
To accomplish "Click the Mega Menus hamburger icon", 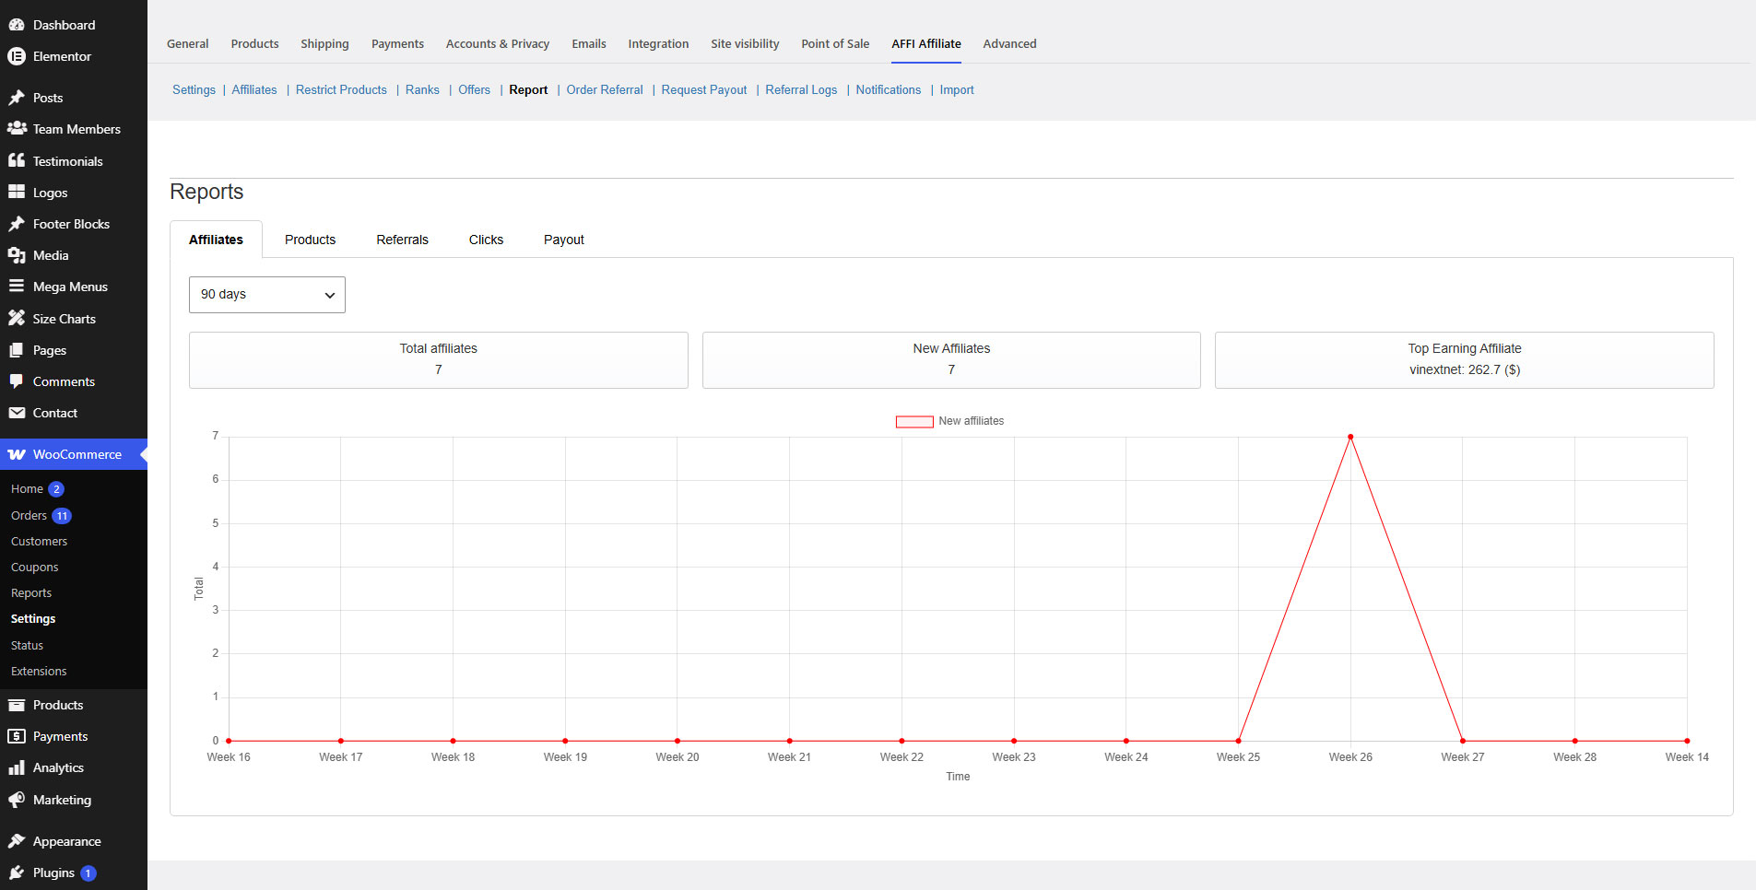I will (17, 287).
